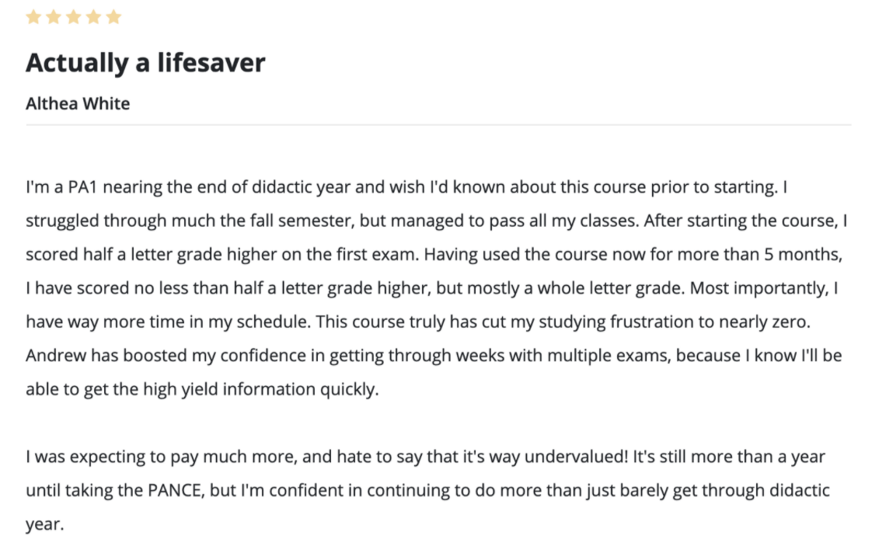Click the word 'undervalued!' in the review
Image resolution: width=872 pixels, height=550 pixels.
tap(576, 457)
